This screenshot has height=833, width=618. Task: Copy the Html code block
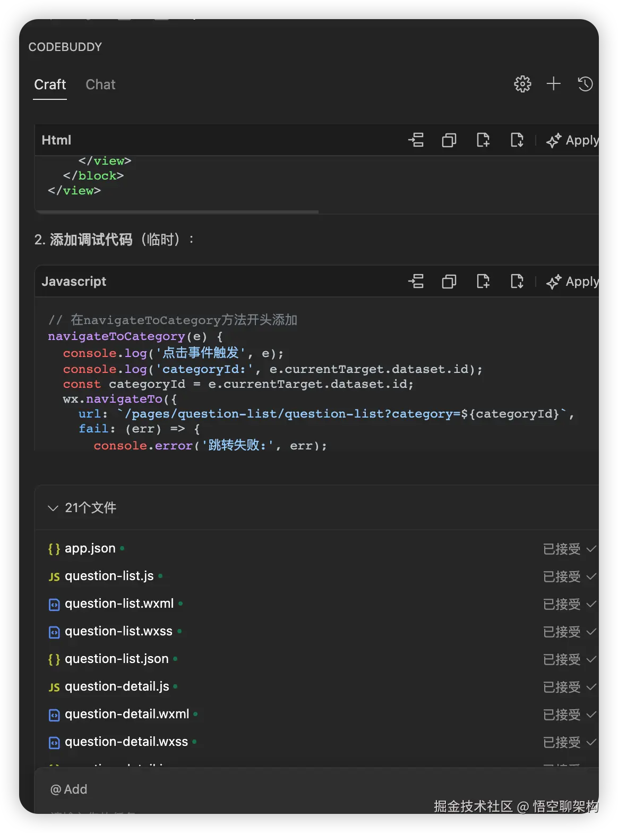coord(449,140)
